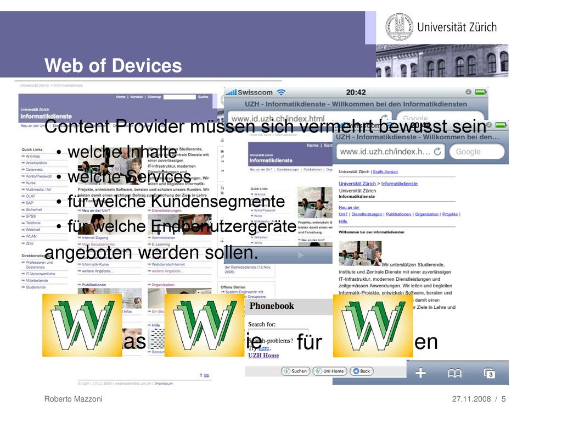Click the 'Web of Devices' slide title
The image size is (562, 422).
[x=113, y=66]
